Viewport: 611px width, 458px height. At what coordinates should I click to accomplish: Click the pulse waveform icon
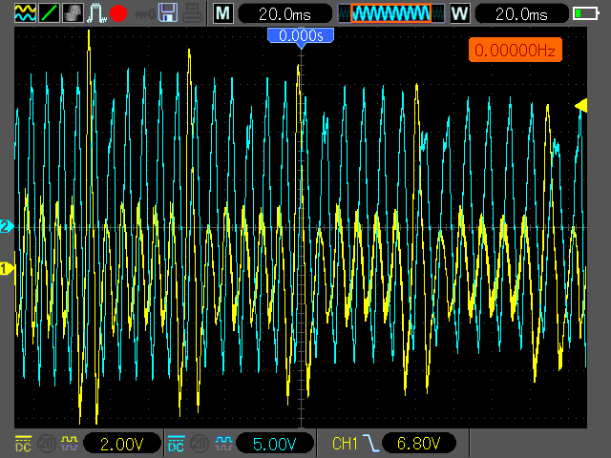(96, 12)
